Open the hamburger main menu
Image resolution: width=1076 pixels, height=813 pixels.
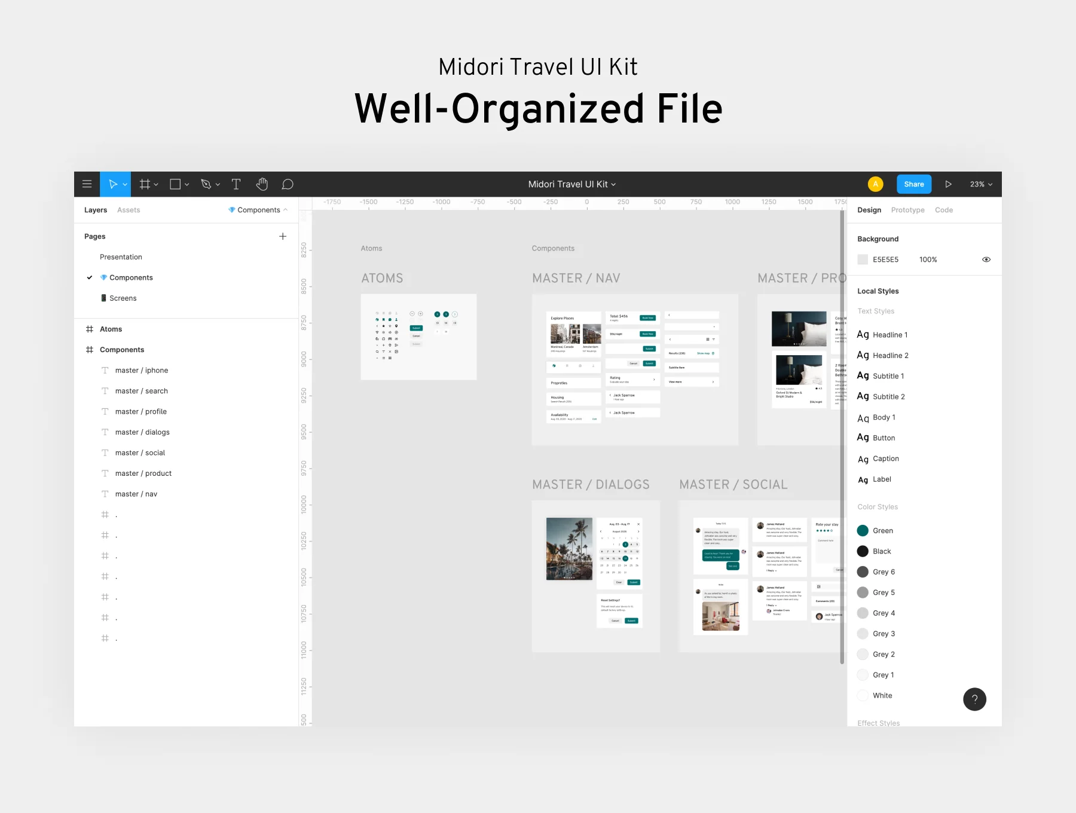[x=87, y=184]
